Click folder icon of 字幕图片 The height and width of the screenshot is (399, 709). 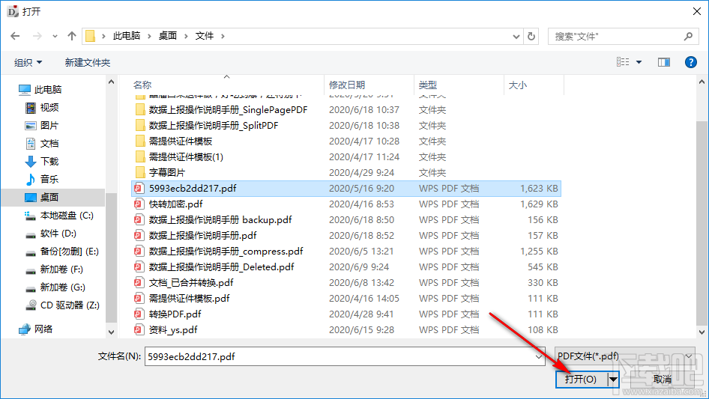[x=140, y=173]
